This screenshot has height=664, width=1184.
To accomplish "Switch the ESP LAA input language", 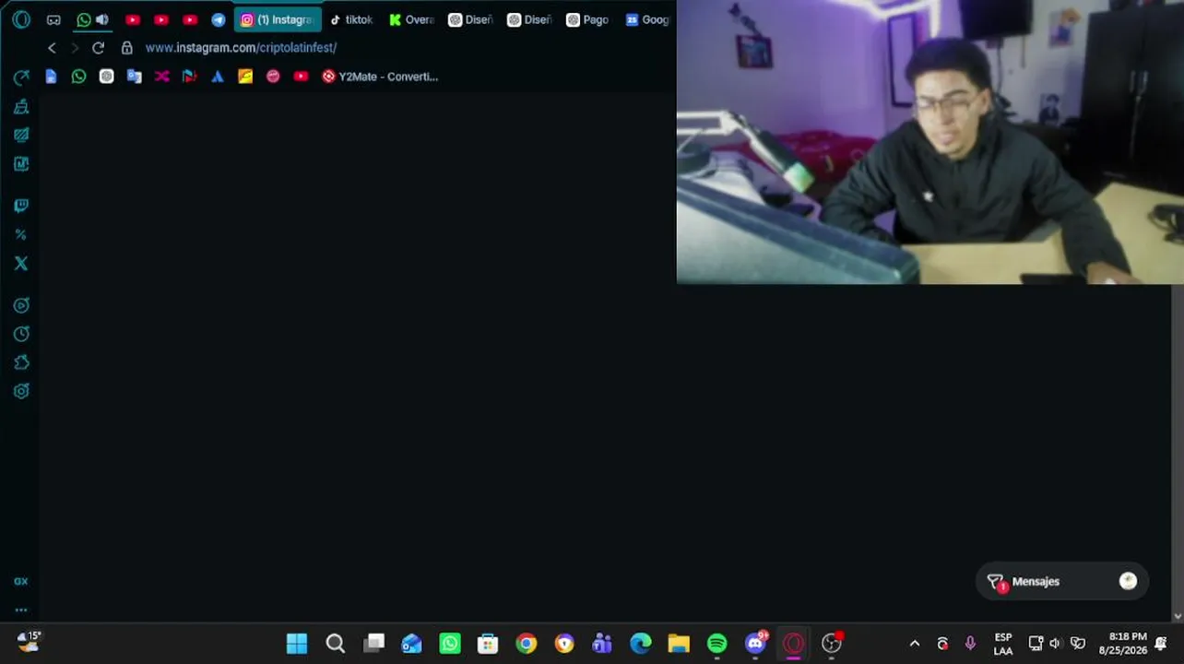I will pyautogui.click(x=1003, y=644).
